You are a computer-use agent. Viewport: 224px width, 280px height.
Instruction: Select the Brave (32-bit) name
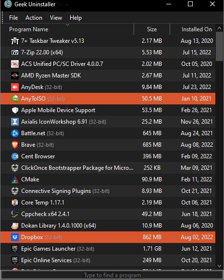pos(37,145)
